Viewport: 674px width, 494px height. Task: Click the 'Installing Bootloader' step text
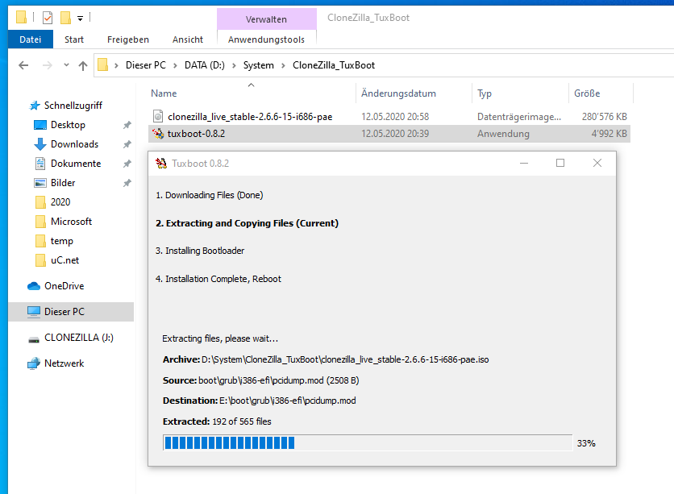pyautogui.click(x=200, y=251)
